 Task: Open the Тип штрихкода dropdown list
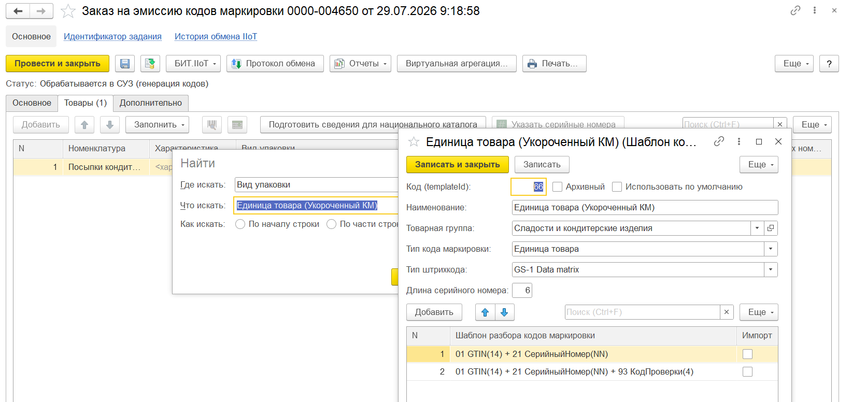click(771, 269)
